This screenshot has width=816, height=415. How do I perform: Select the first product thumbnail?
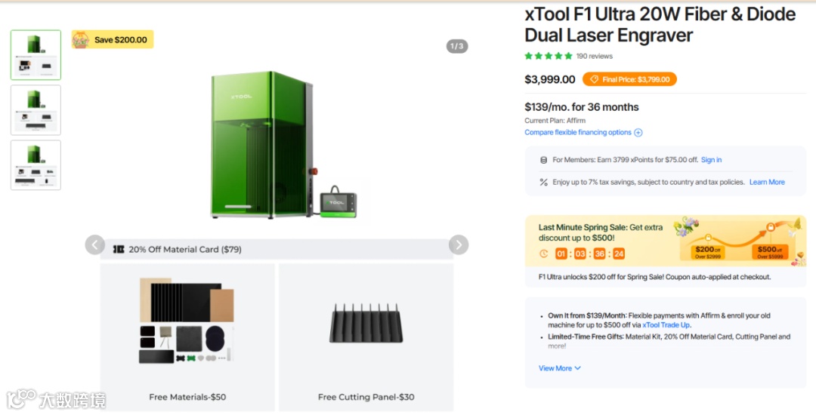[36, 55]
